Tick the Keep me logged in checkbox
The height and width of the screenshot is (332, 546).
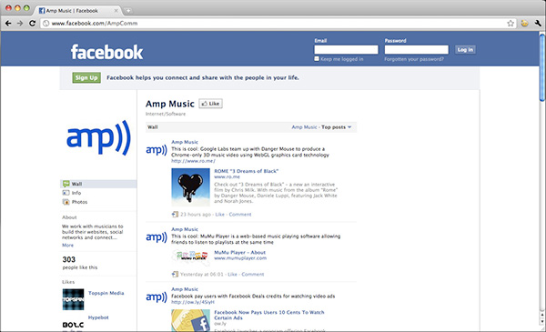tap(317, 59)
